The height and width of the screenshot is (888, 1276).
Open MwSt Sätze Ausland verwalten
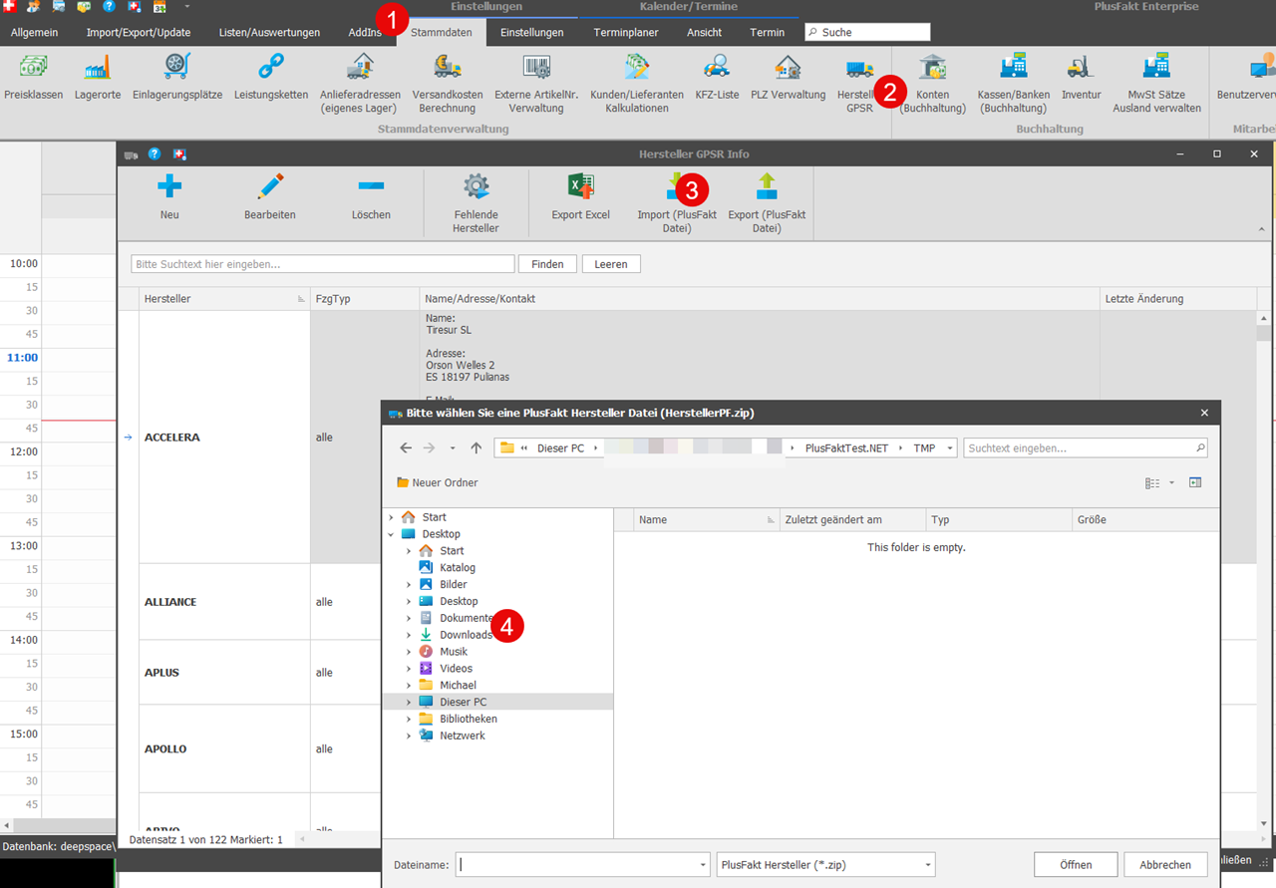point(1156,84)
